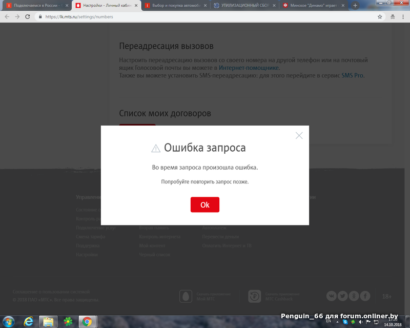Open Перевести деньги footer link
Viewport: 410px width, 328px height.
pos(220,237)
